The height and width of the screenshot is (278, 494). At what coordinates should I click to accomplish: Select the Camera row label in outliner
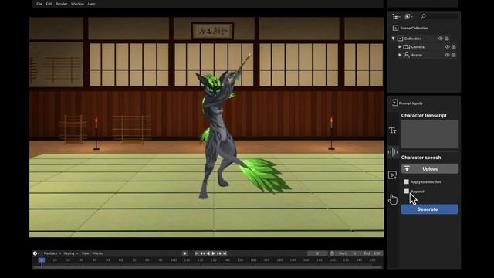(418, 46)
